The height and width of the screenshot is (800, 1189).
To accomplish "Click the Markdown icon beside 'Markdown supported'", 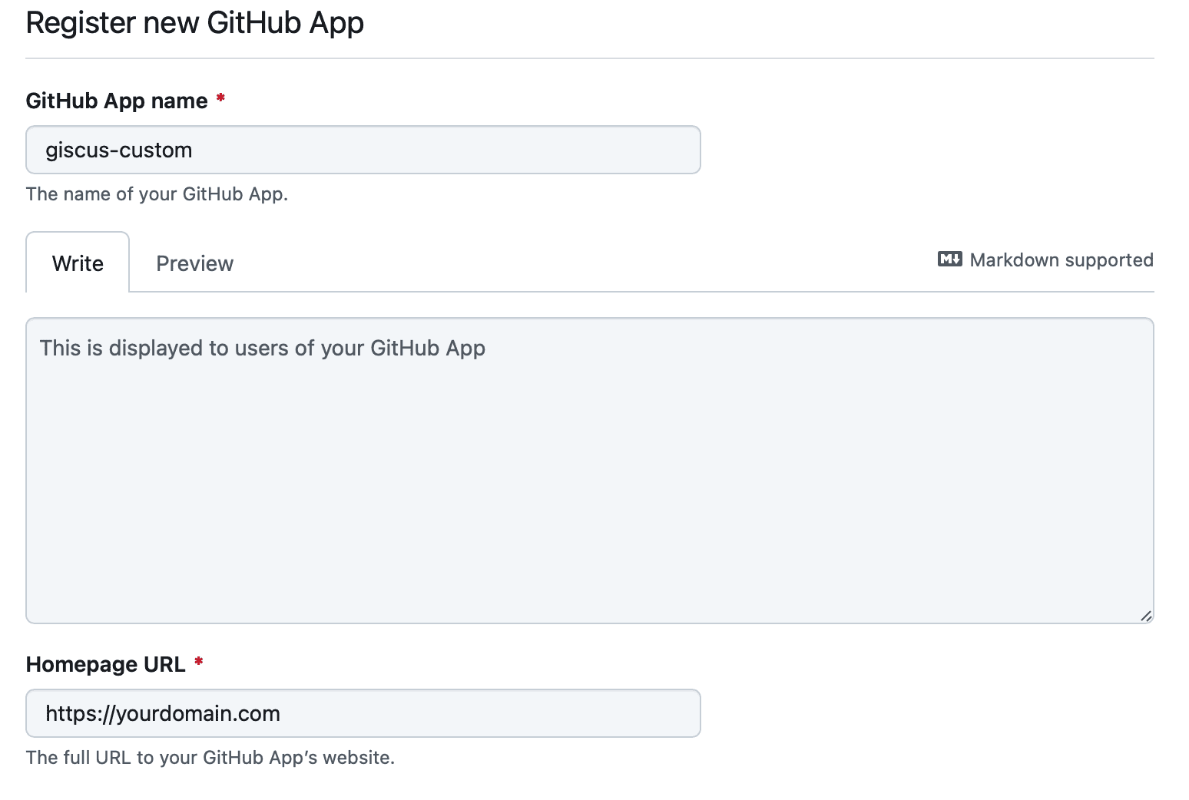I will point(949,260).
